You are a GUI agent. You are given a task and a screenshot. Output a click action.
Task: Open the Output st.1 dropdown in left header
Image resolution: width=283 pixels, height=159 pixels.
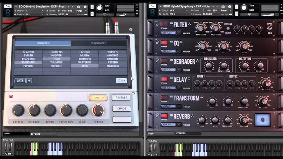click(29, 11)
